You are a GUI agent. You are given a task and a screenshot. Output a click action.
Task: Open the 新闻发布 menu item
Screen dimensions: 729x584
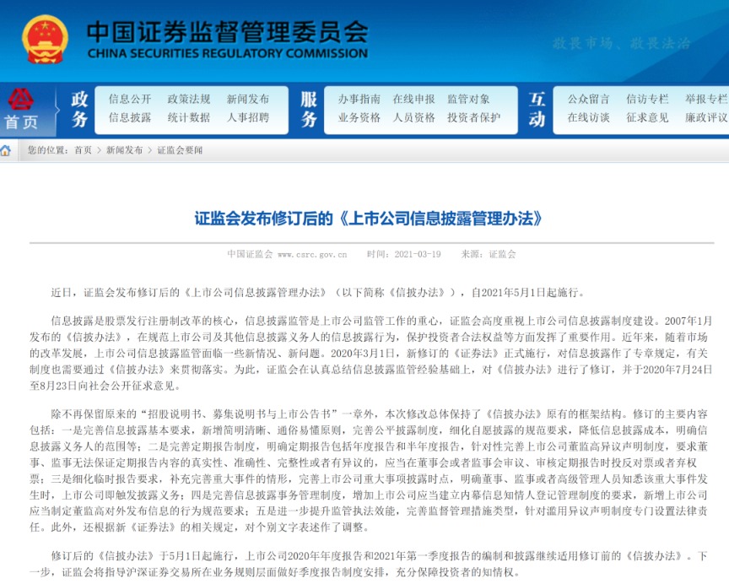250,99
